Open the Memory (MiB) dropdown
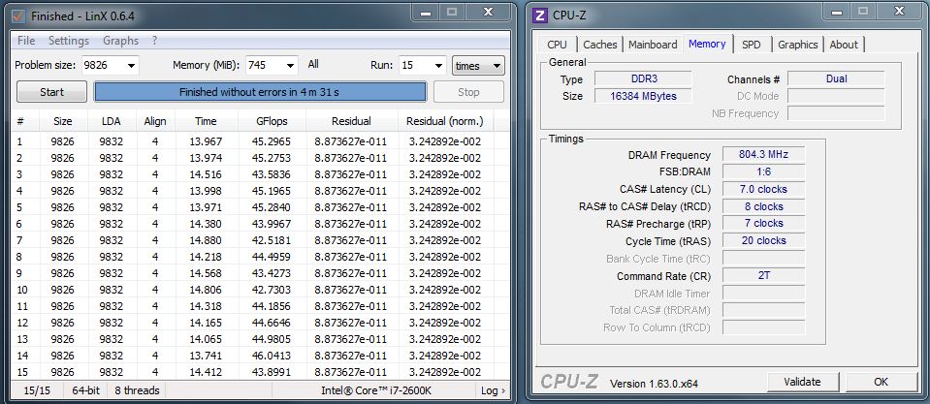Screen dimensions: 930x404 point(289,66)
